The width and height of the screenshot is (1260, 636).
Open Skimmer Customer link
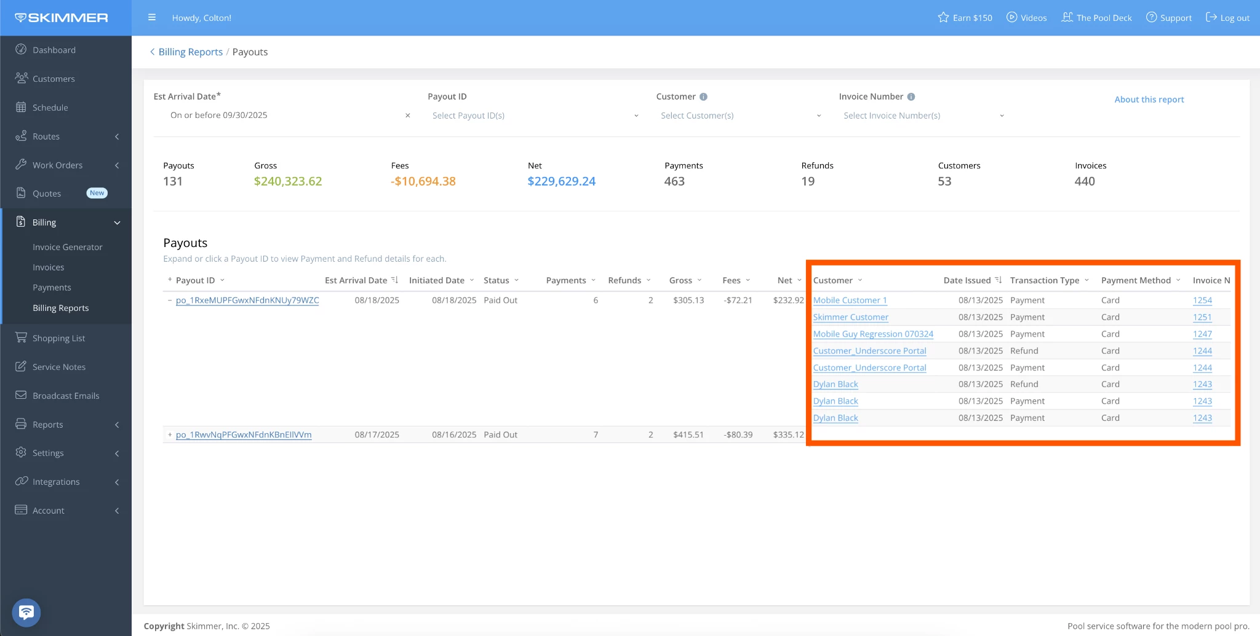click(x=850, y=317)
